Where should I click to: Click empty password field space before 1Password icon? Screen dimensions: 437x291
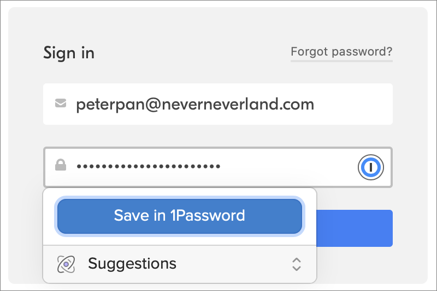290,167
